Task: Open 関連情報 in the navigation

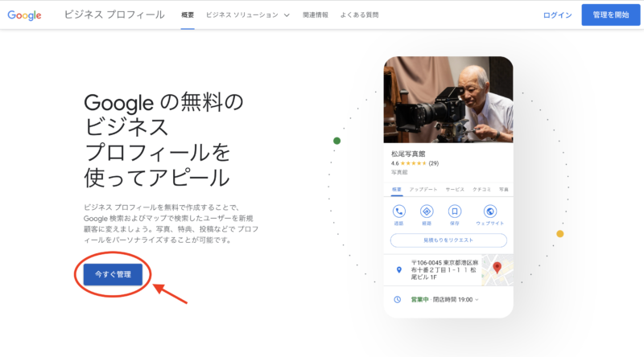Action: (316, 14)
